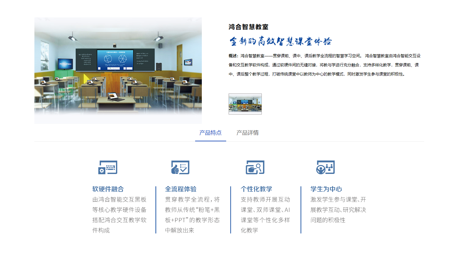Open the 产品详情 tab
The width and height of the screenshot is (463, 254).
click(x=247, y=133)
